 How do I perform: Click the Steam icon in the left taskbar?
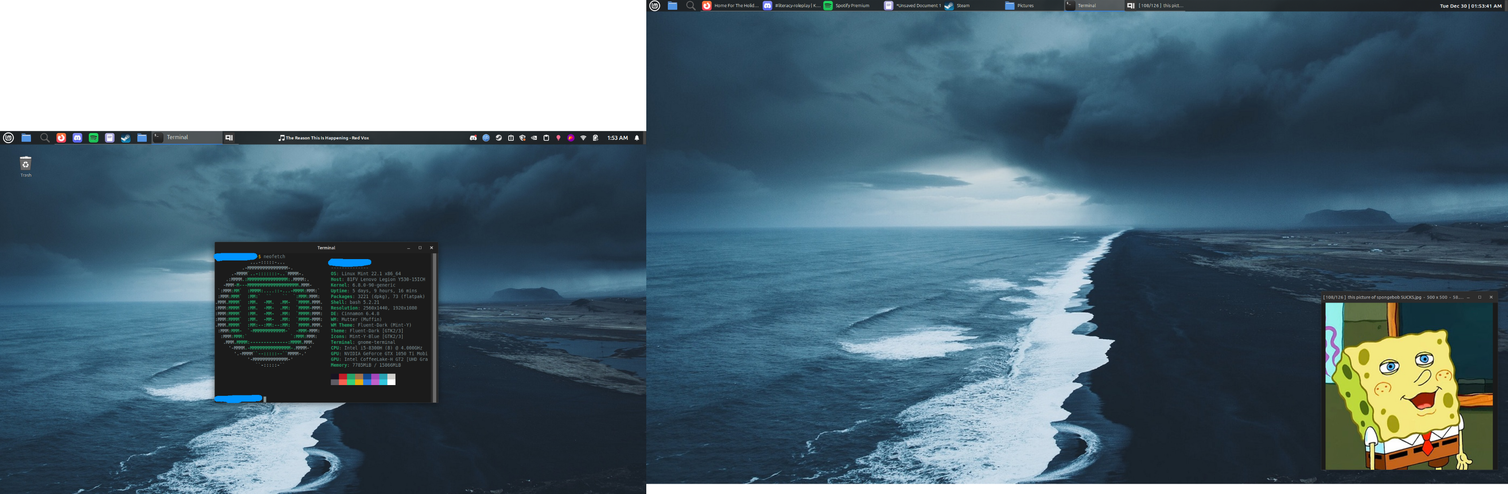pyautogui.click(x=125, y=138)
